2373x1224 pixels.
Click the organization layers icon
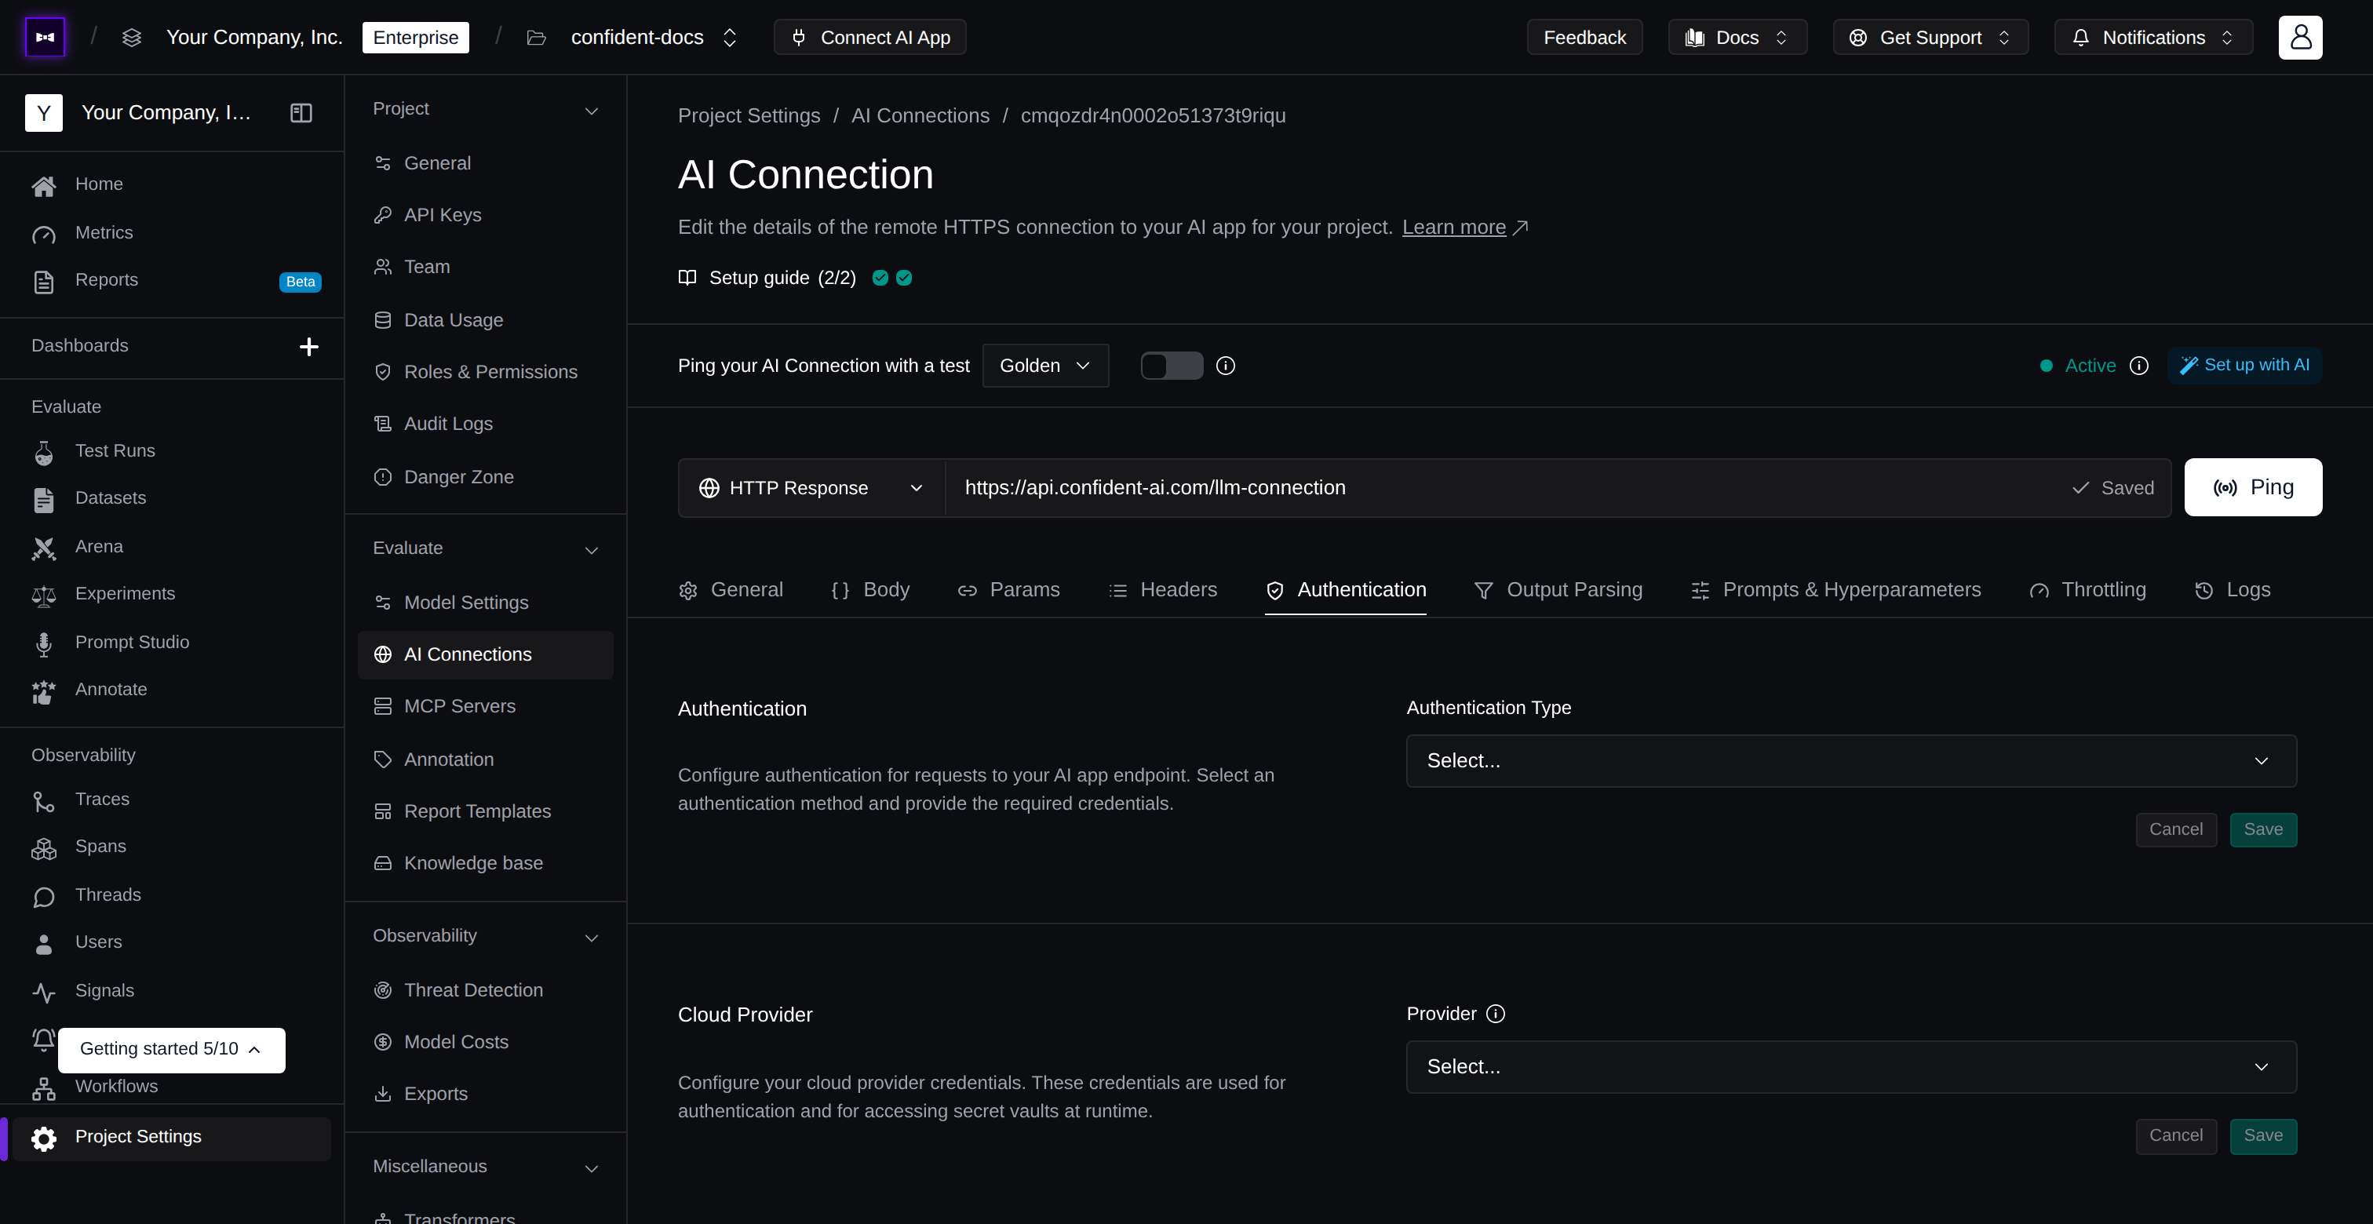coord(132,38)
